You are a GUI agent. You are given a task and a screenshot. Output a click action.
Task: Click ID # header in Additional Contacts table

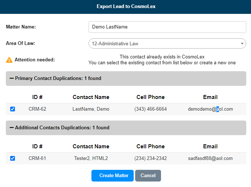(x=37, y=146)
